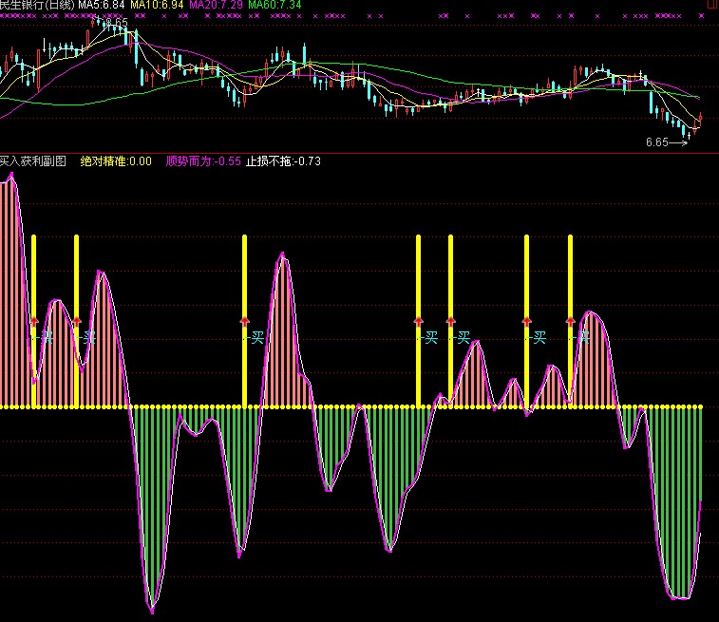The width and height of the screenshot is (719, 622).
Task: Click the 8.65 high price label
Action: pyautogui.click(x=117, y=22)
